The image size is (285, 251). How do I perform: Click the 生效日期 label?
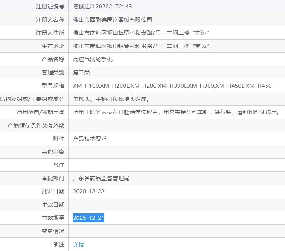53,204
